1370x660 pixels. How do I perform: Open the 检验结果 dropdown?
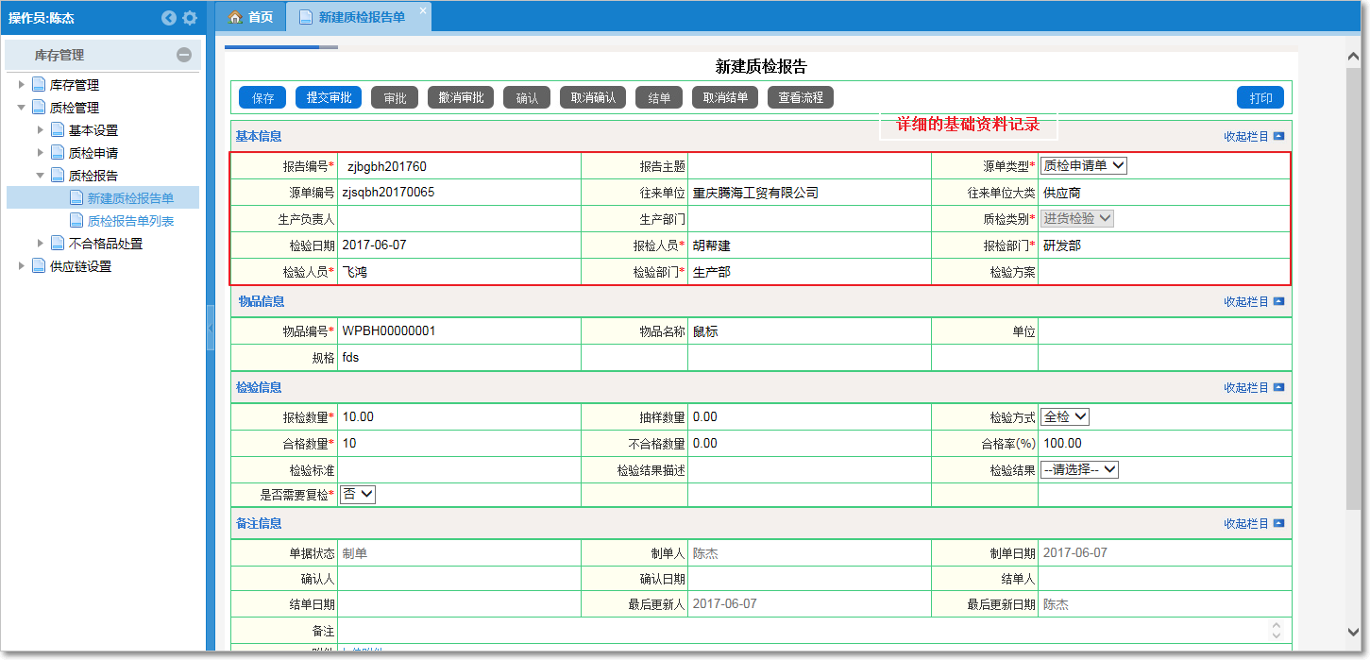(x=1079, y=469)
